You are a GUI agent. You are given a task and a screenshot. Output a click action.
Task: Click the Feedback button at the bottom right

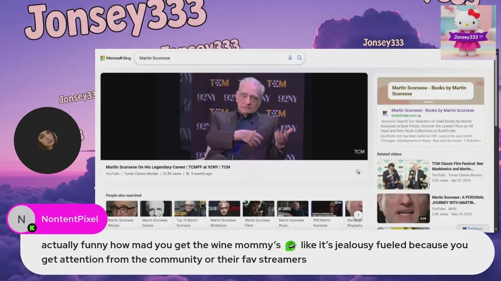coord(472,228)
